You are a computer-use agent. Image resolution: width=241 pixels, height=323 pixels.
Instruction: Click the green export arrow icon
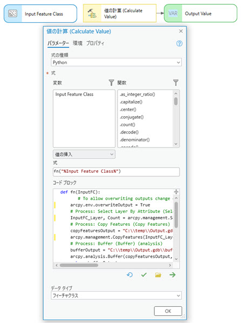click(173, 275)
